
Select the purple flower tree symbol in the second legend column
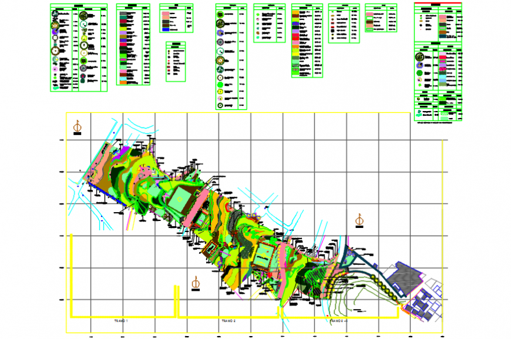tap(83, 66)
